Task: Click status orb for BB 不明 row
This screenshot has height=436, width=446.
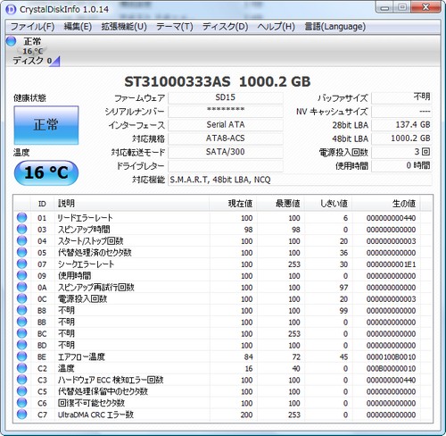Action: click(x=21, y=322)
